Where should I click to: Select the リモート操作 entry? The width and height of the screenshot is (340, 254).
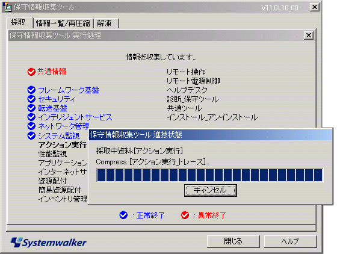click(186, 72)
